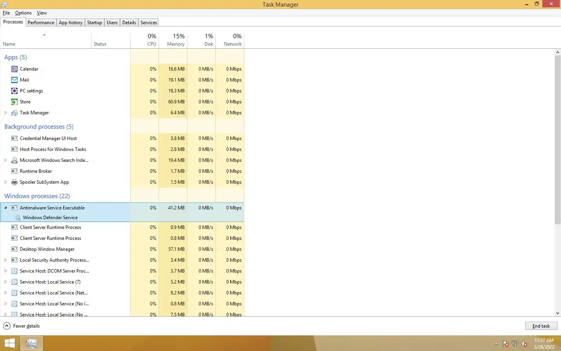561x351 pixels.
Task: Click the Store memory value 60.9 MB
Action: click(x=176, y=102)
